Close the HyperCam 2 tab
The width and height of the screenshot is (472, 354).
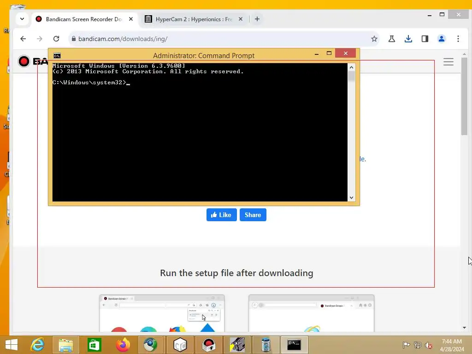[241, 19]
